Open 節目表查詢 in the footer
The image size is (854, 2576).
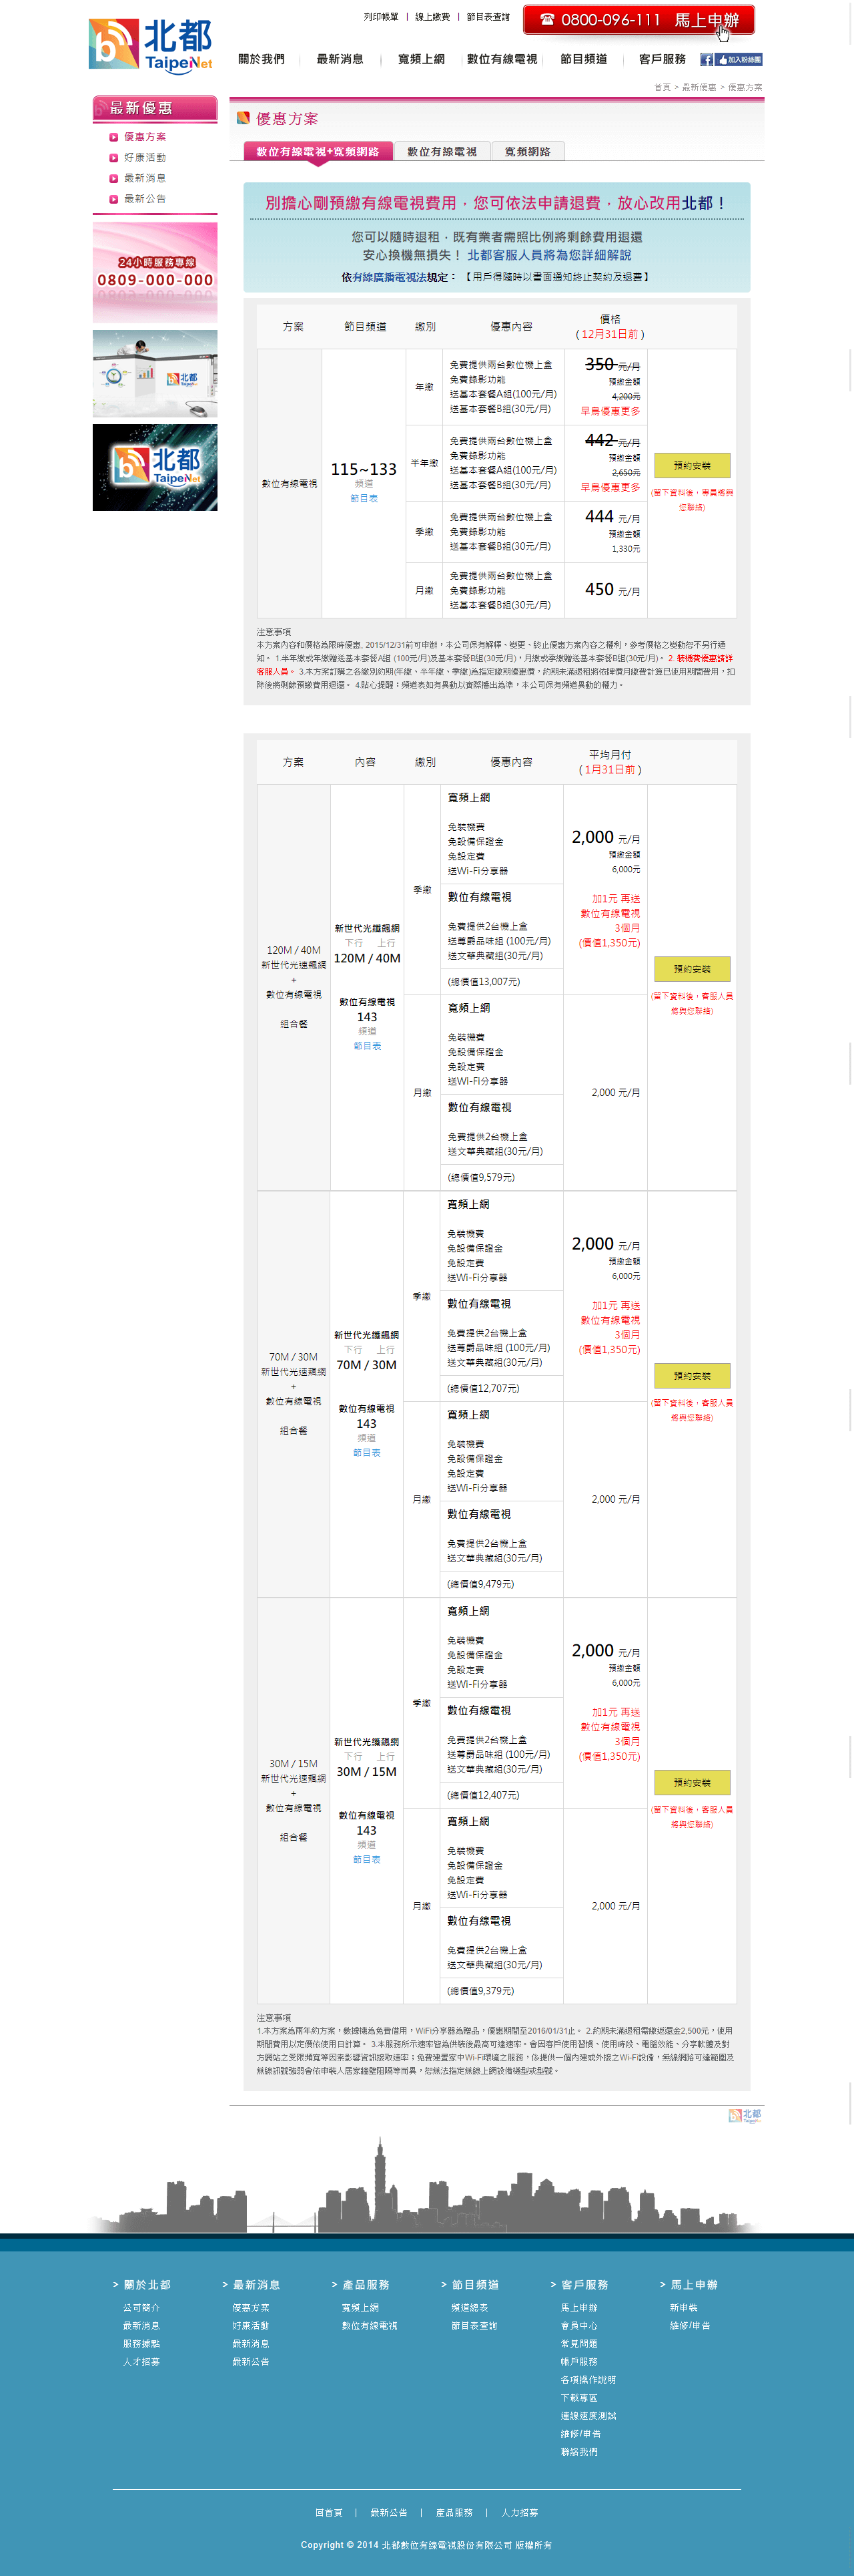click(474, 2326)
